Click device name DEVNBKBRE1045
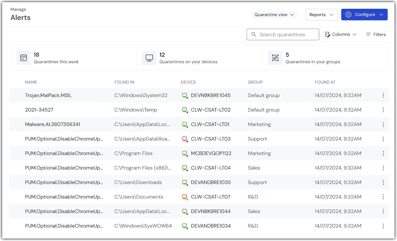 (211, 95)
